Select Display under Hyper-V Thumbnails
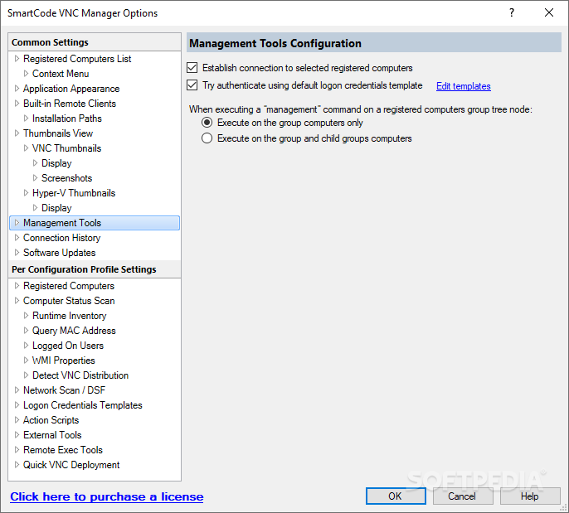Screen dimensions: 569x513 [56, 208]
